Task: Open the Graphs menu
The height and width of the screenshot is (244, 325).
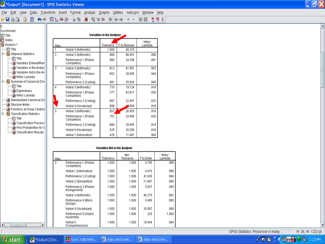Action: pos(104,13)
